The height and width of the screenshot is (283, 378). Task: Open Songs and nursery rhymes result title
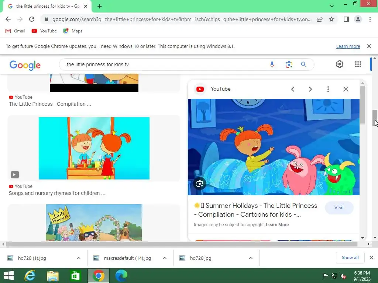tap(57, 193)
